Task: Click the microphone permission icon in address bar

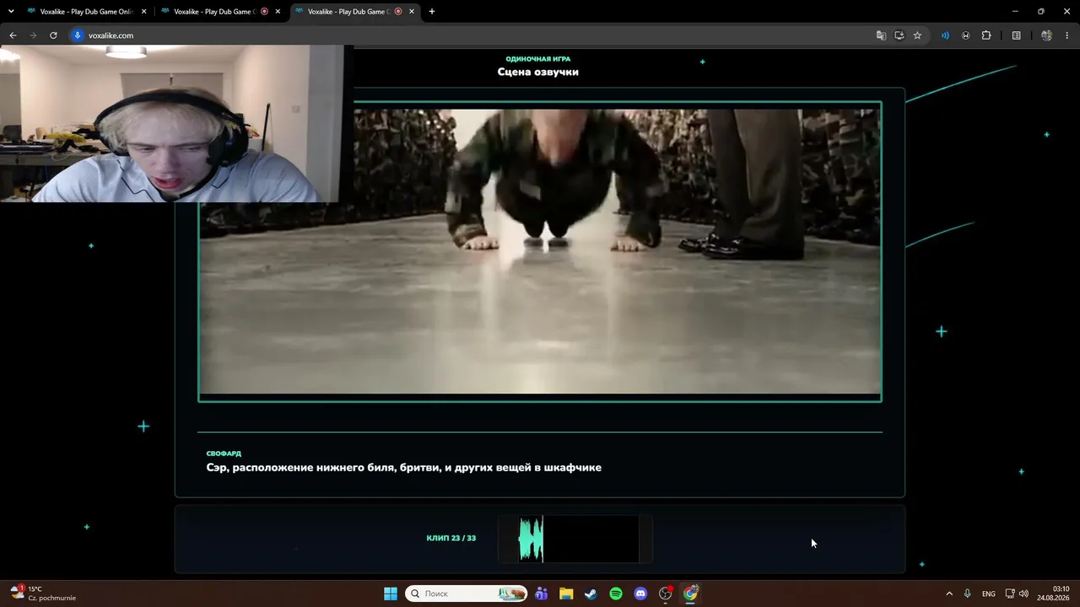Action: tap(78, 35)
